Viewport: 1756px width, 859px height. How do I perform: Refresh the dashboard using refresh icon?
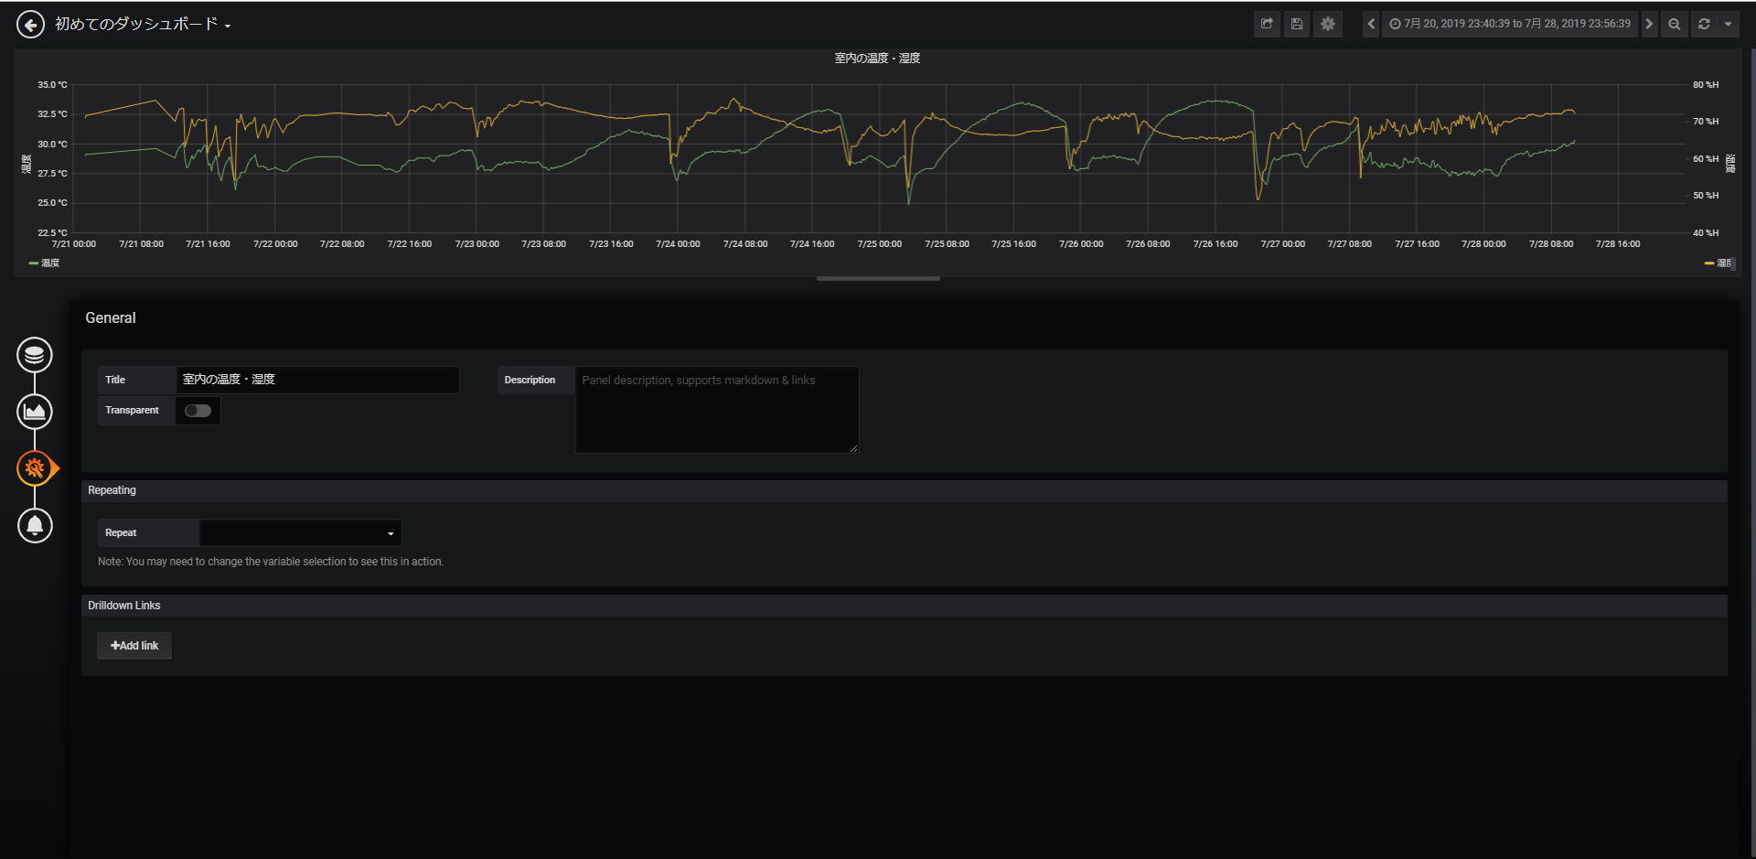[x=1704, y=24]
